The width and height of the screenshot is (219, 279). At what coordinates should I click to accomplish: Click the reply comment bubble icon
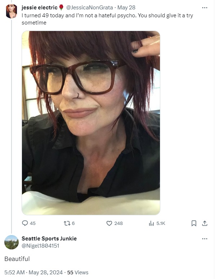point(25,223)
